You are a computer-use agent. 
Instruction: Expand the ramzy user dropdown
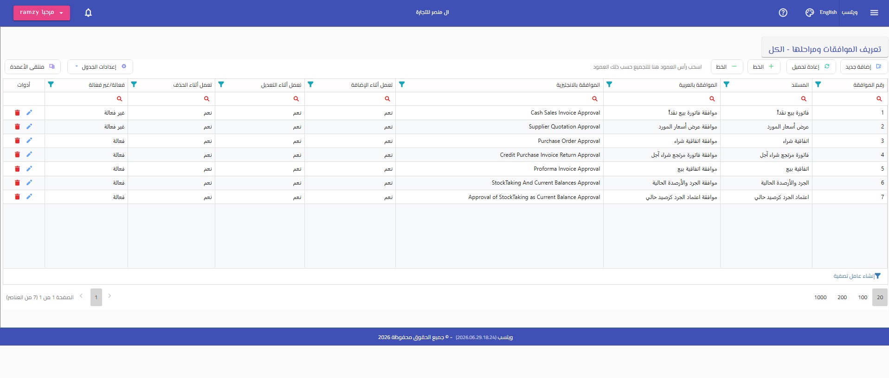[x=42, y=13]
